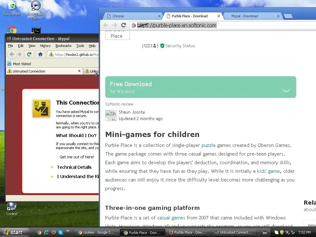Click the Chrome forward arrow
316x237 pixels.
(115, 25)
